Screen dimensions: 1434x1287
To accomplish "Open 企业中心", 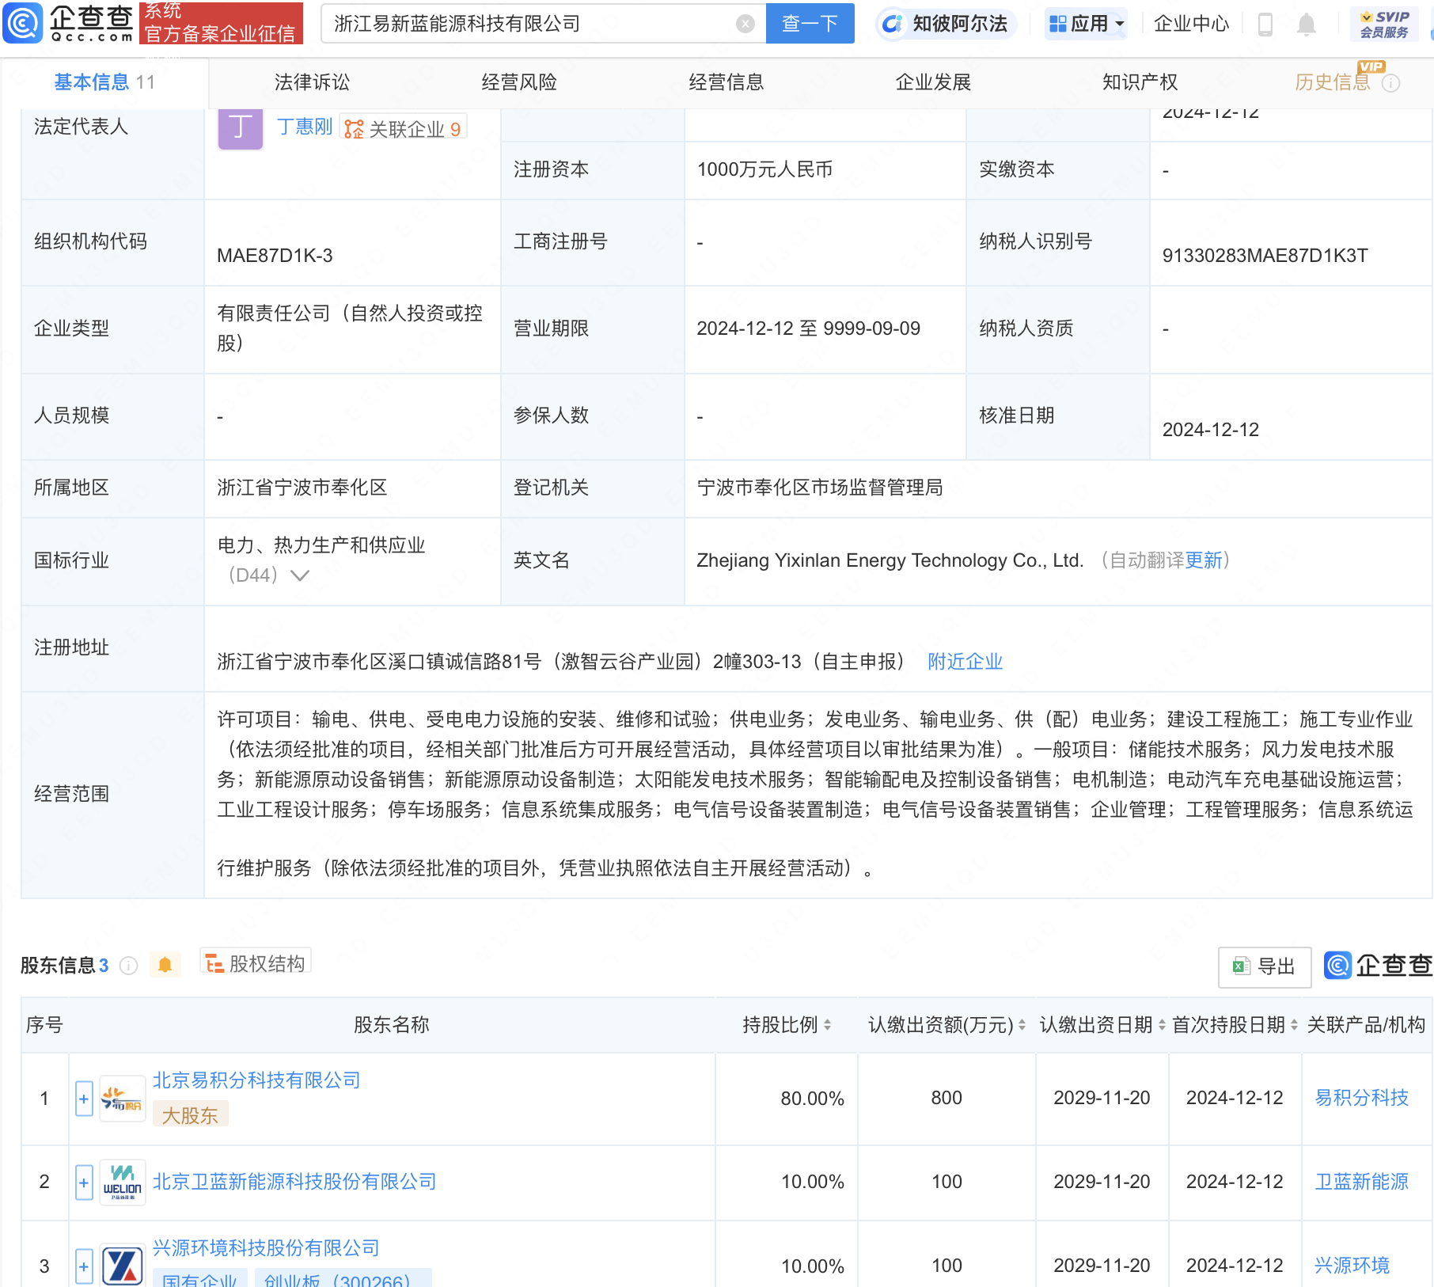I will 1192,24.
